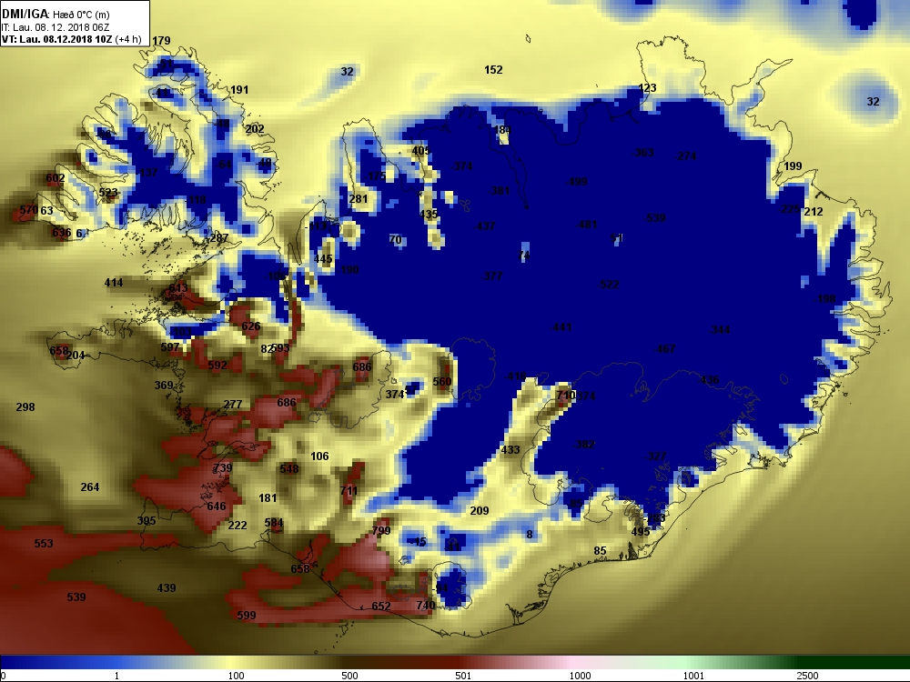Click the map value 584
910x682 pixels.
[273, 523]
